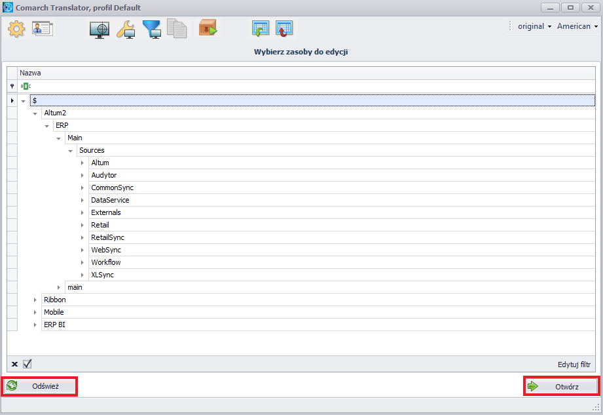Select the Altum2 tree row
603x415 pixels.
click(318, 113)
